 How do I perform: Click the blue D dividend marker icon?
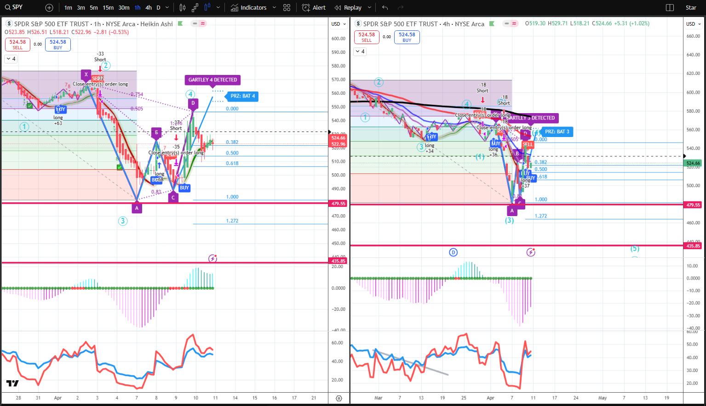point(453,252)
